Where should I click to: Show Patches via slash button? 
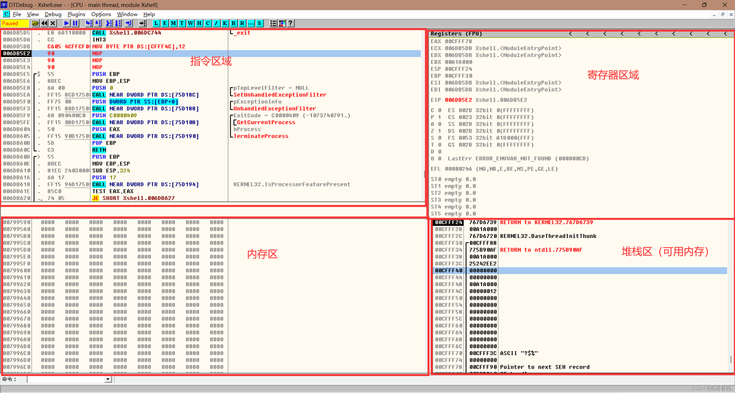click(x=216, y=23)
